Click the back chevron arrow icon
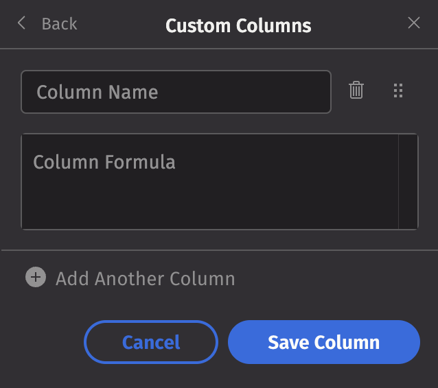Image resolution: width=438 pixels, height=388 pixels. point(21,24)
